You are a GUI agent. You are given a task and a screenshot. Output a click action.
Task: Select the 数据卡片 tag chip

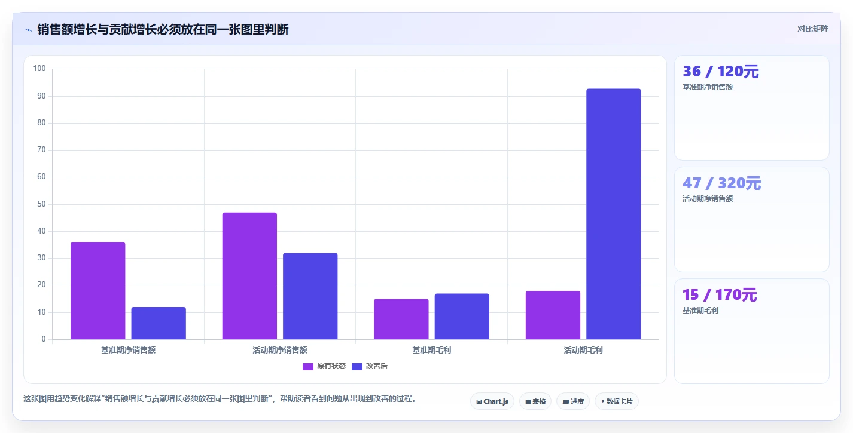coord(617,401)
